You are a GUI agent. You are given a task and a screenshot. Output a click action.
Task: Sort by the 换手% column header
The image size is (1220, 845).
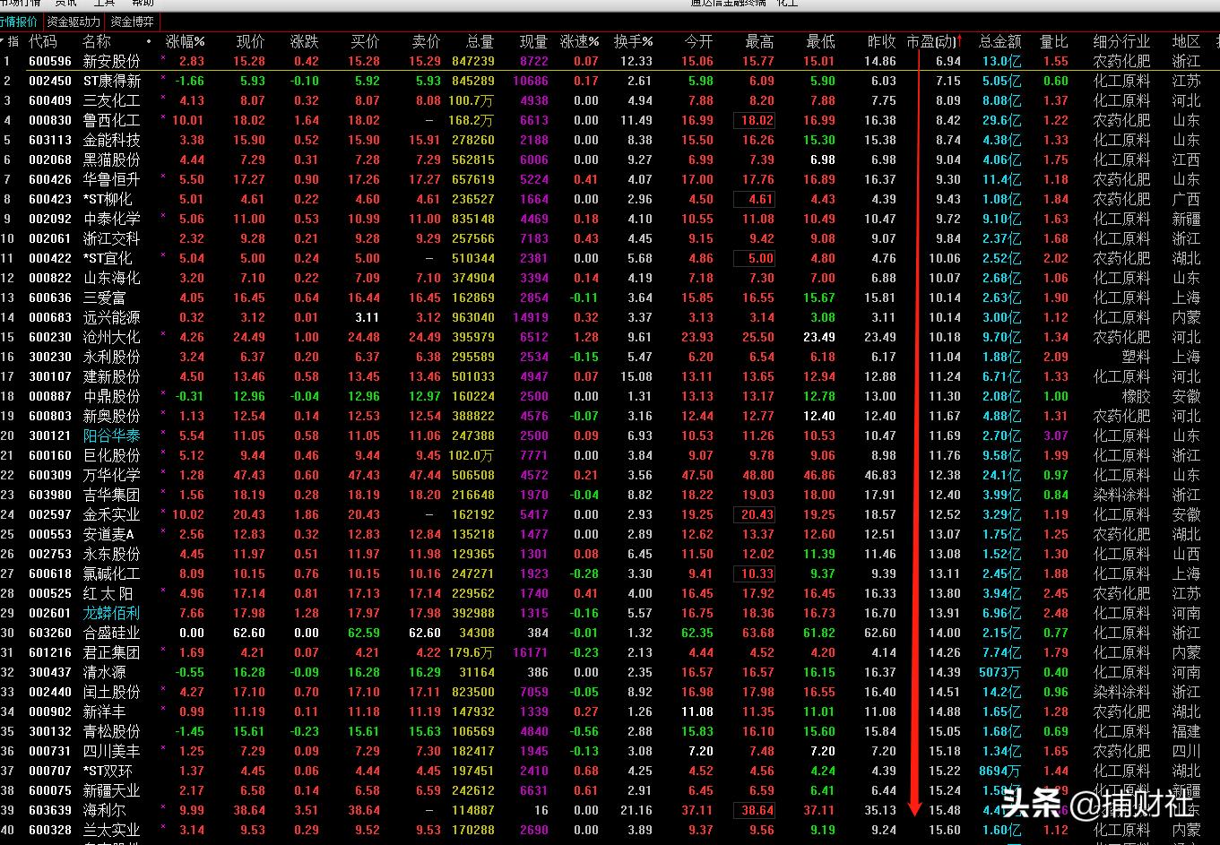(x=633, y=41)
